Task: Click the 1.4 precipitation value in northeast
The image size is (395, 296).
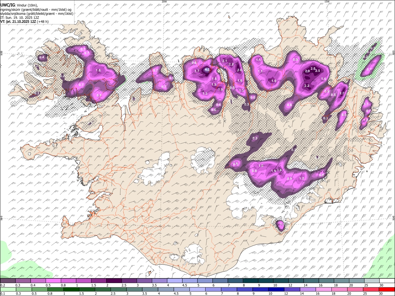Action: click(324, 79)
